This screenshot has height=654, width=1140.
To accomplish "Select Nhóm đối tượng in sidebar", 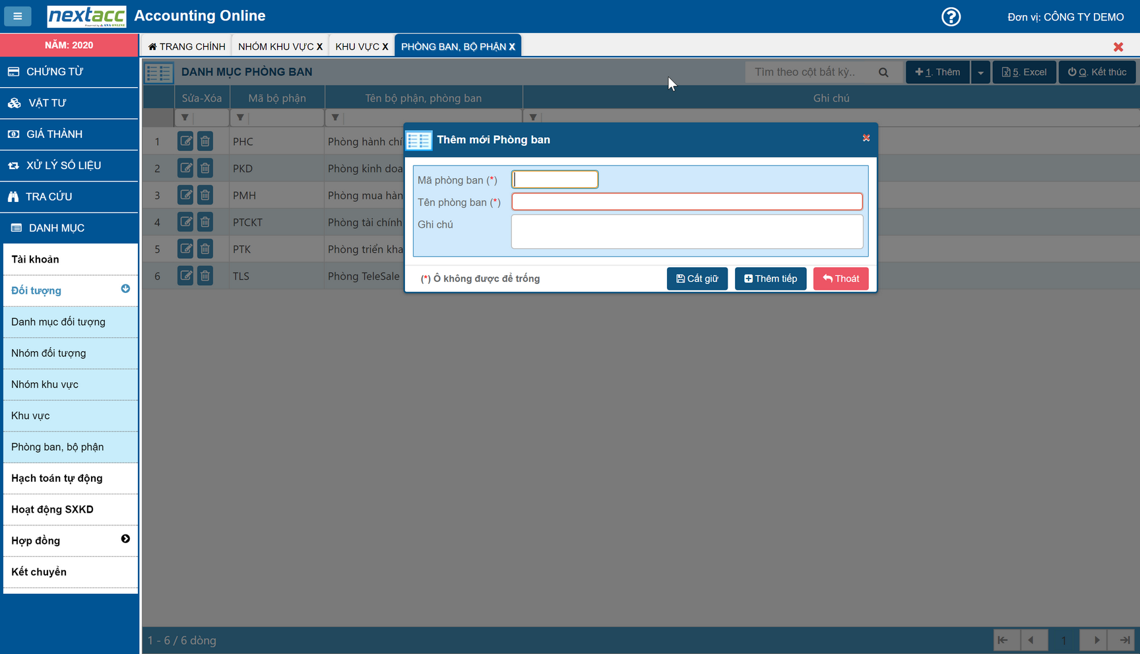I will (x=49, y=353).
